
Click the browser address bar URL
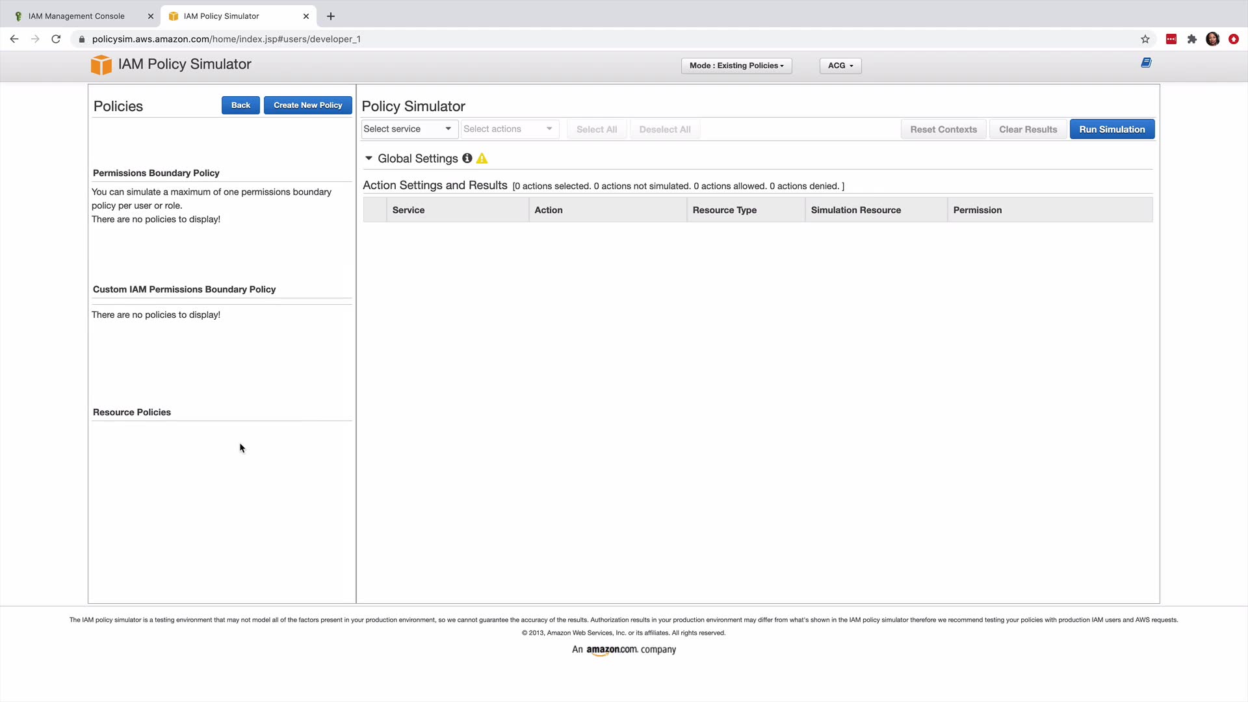(x=226, y=39)
